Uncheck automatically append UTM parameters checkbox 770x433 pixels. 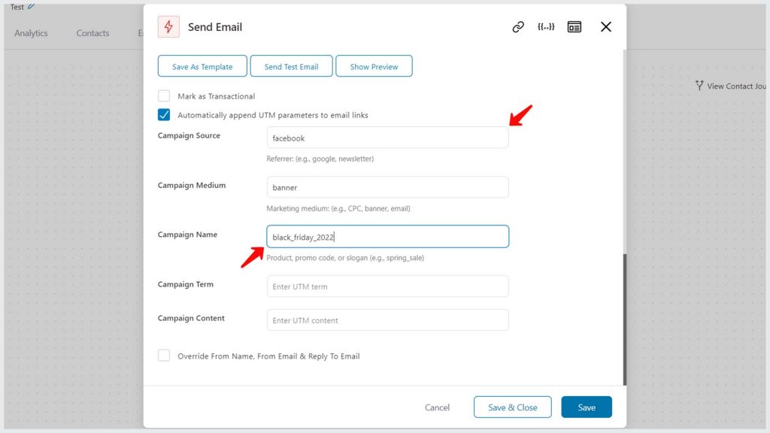click(x=164, y=115)
